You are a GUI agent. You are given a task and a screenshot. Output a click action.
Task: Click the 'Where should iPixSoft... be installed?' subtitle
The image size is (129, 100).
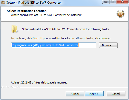click(46, 15)
